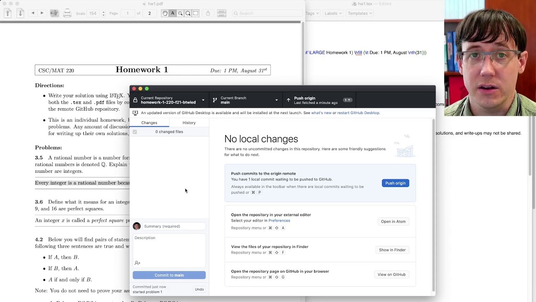This screenshot has height=302, width=536.
Task: Go back with the left triangle in hw1.pdf
Action: pos(33,13)
